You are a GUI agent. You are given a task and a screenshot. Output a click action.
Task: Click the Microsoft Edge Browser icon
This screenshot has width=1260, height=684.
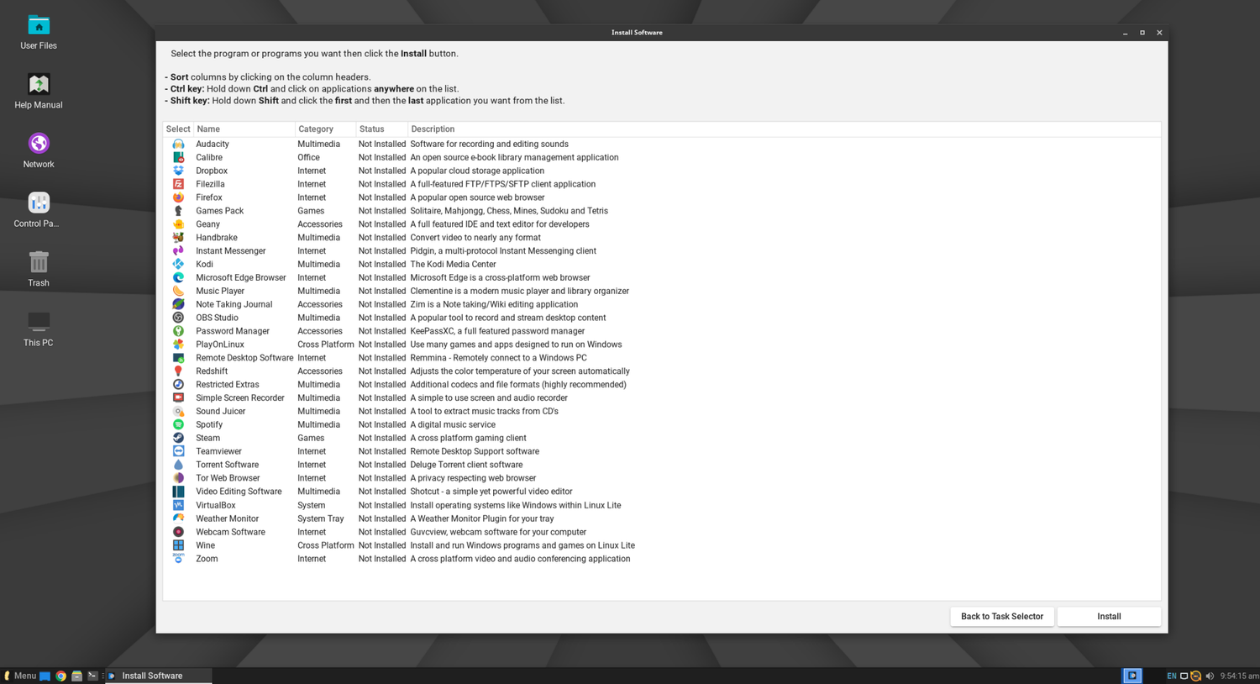178,278
